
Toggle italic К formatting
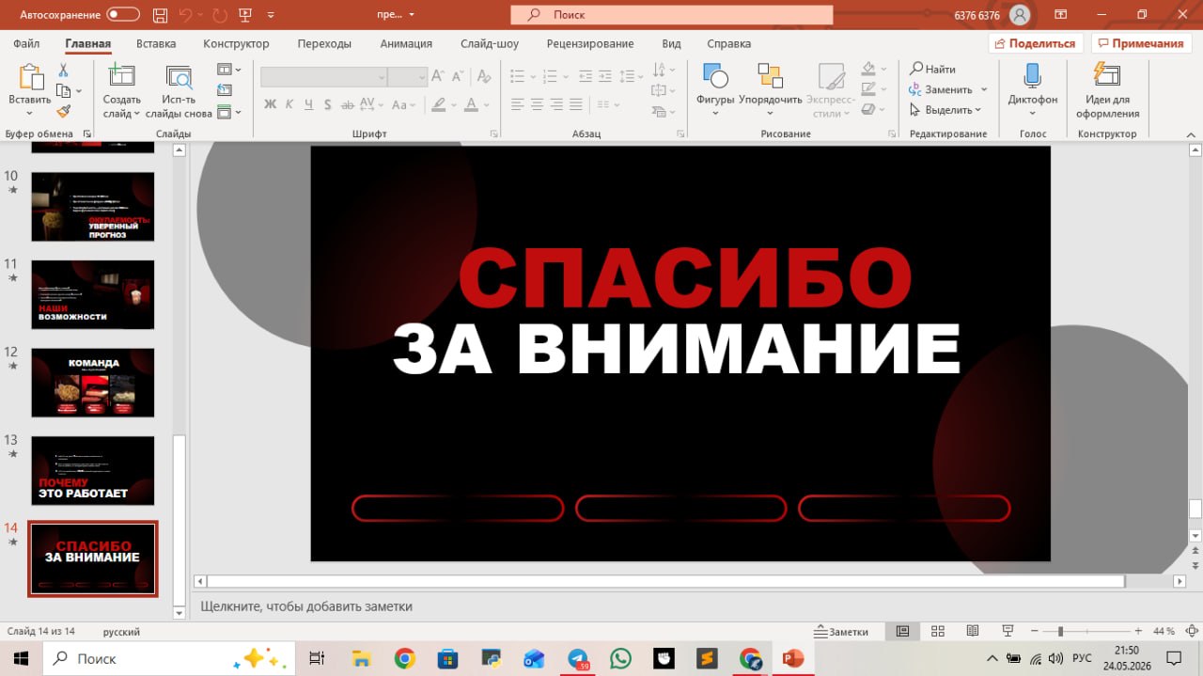[x=289, y=104]
